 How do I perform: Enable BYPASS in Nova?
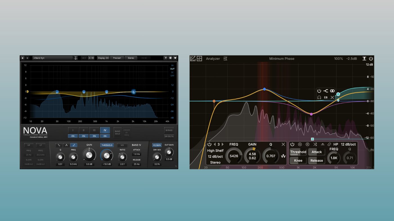169,130
